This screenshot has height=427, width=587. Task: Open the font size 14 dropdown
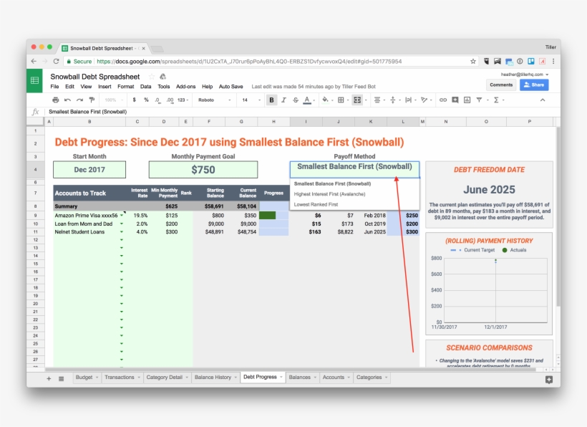[x=251, y=100]
